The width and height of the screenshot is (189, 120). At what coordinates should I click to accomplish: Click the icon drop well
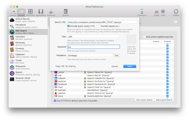point(131,40)
